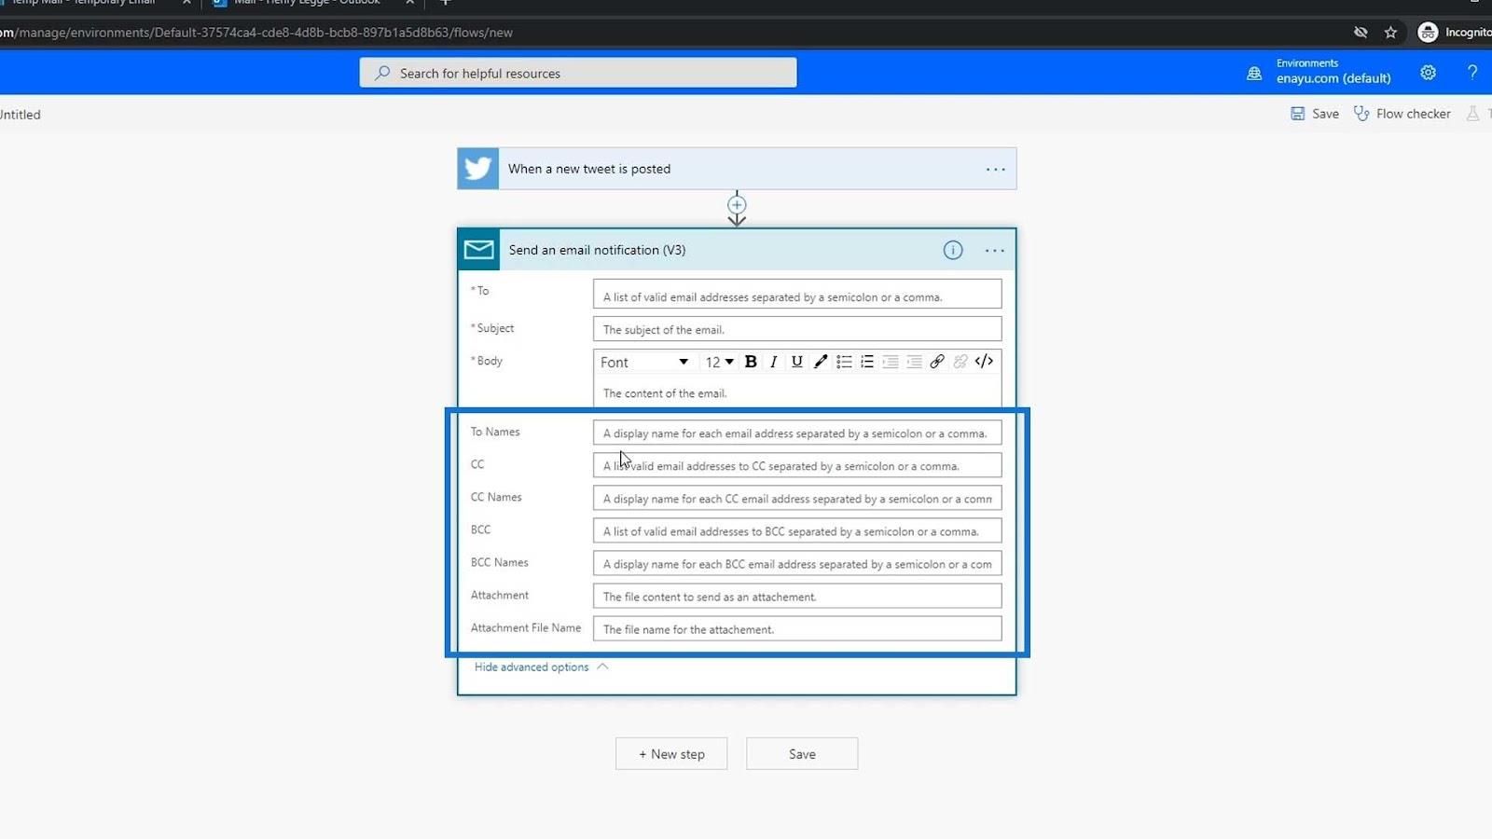The image size is (1492, 839).
Task: Toggle italic formatting in body editor
Action: 774,362
